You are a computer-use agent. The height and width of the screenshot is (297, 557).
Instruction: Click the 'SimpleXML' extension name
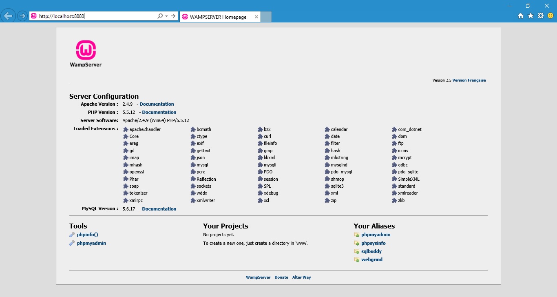(409, 179)
